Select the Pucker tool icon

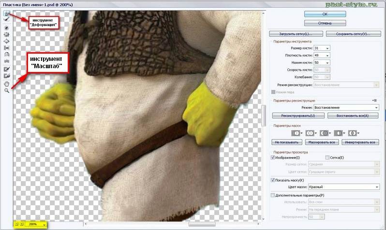pos(7,34)
